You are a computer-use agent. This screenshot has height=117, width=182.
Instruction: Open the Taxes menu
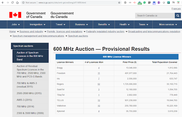[144, 24]
